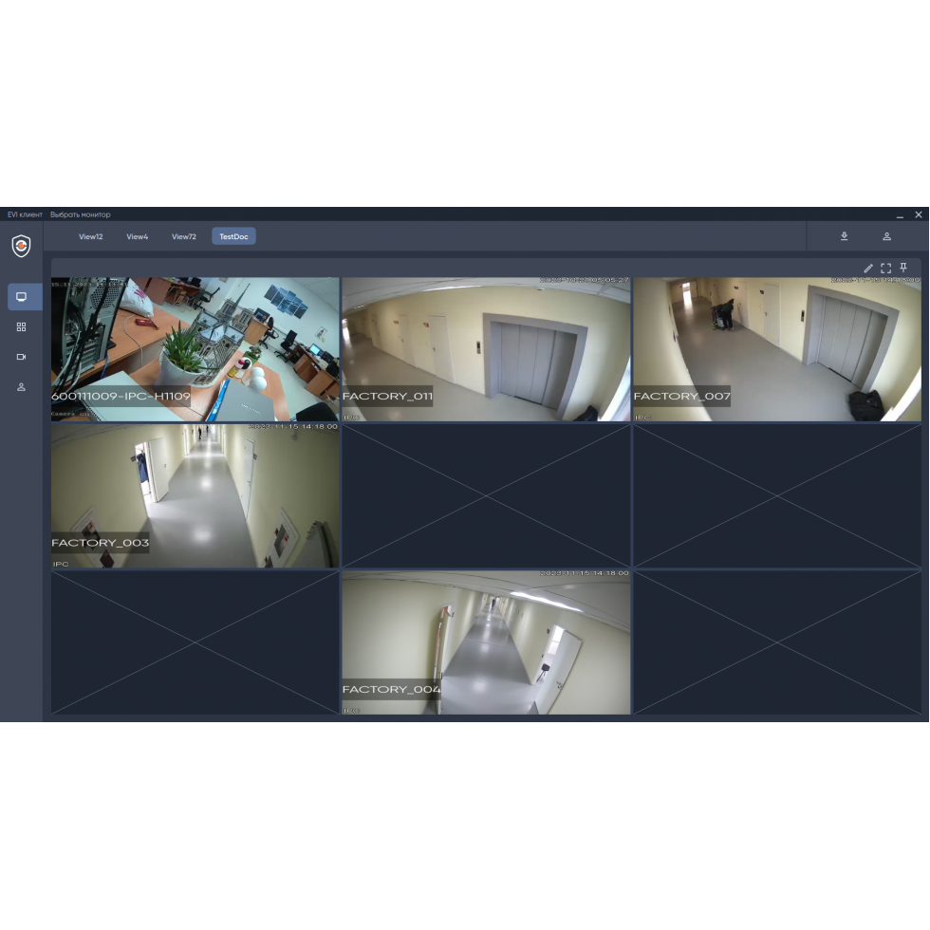
Task: Open the monitor view in sidebar
Action: (21, 297)
